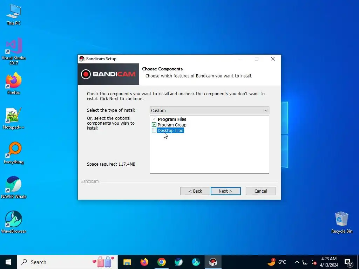Open the weather widget showing 6°C
The width and height of the screenshot is (359, 269).
click(x=277, y=262)
